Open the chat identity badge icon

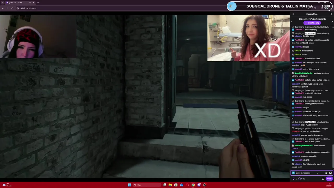(293, 173)
